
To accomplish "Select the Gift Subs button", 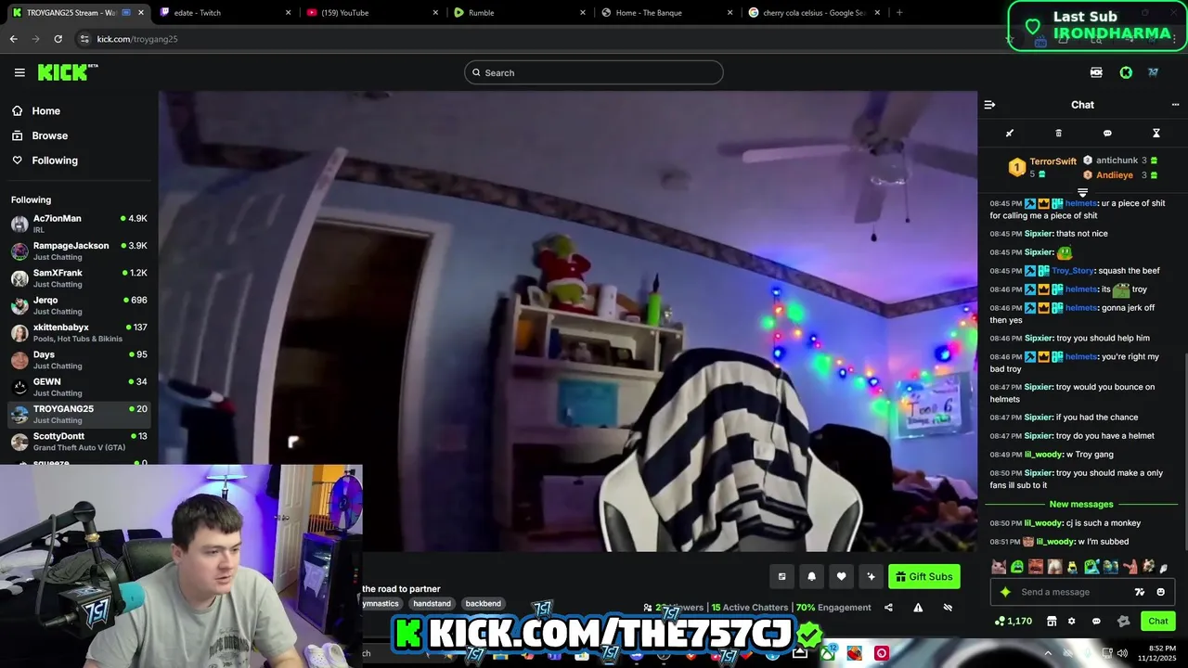I will pos(924,576).
